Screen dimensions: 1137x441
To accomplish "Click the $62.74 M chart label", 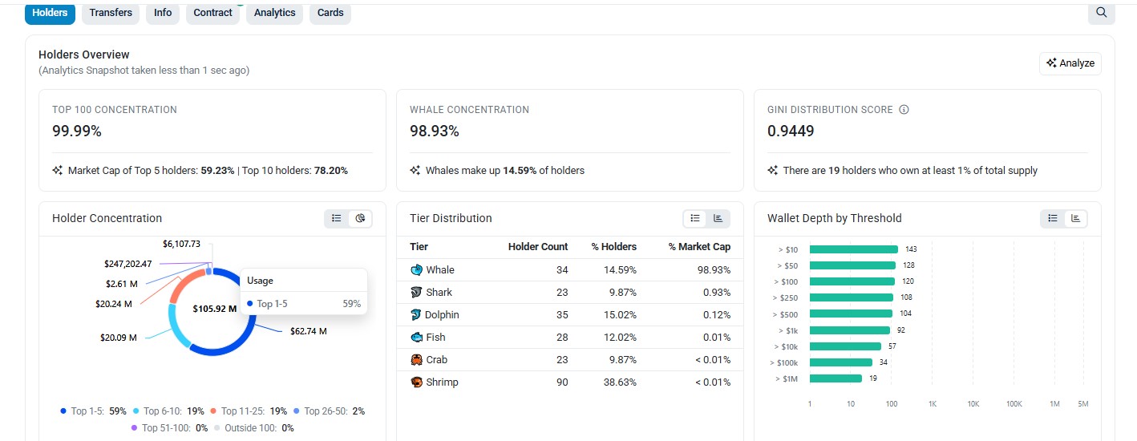I will pyautogui.click(x=309, y=331).
